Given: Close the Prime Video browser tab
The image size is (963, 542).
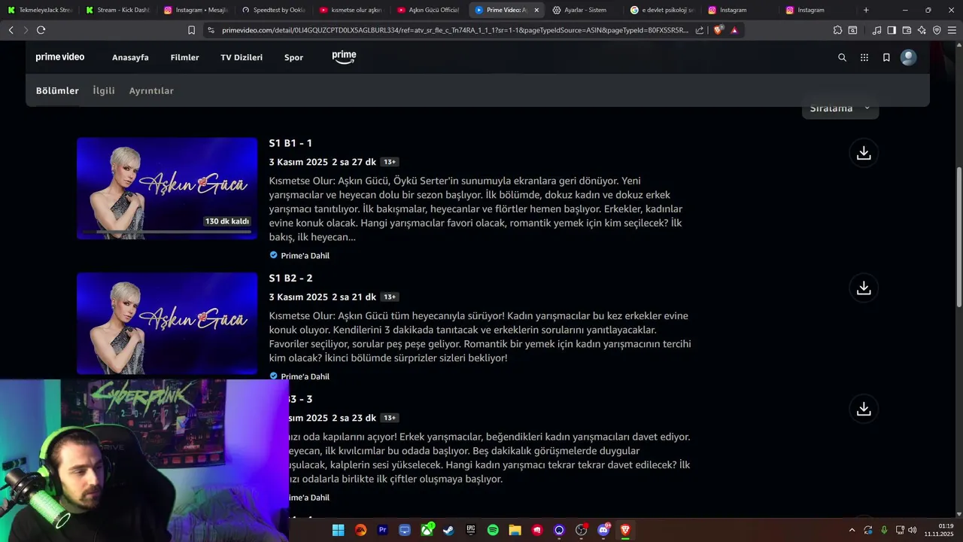Looking at the screenshot, I should (x=536, y=10).
